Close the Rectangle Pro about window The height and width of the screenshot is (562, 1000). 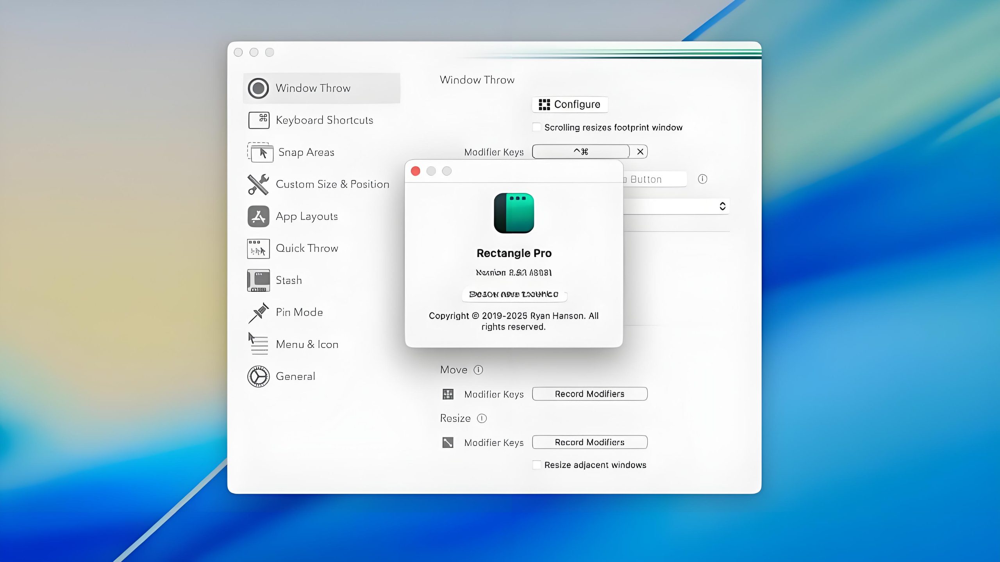(416, 171)
